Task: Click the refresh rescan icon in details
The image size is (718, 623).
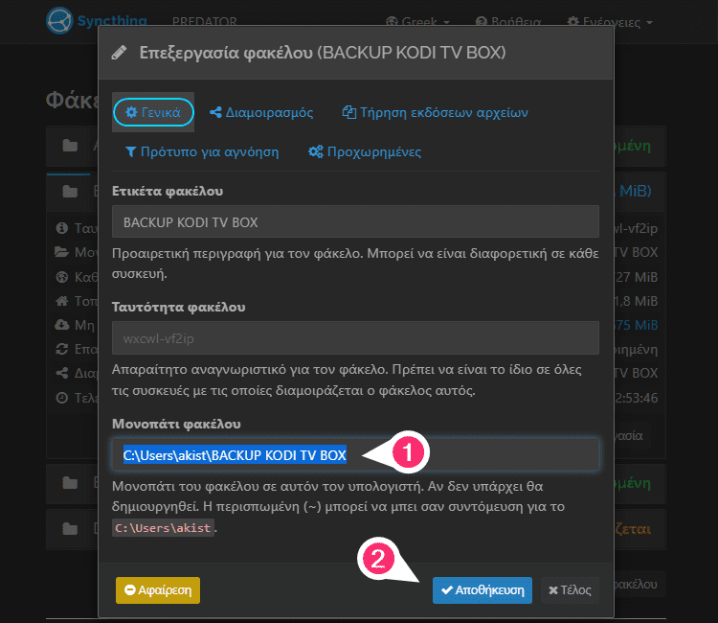Action: click(62, 349)
